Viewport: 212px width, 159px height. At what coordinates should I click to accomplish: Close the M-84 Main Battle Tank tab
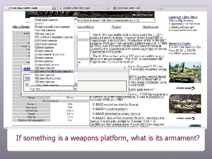[54, 8]
